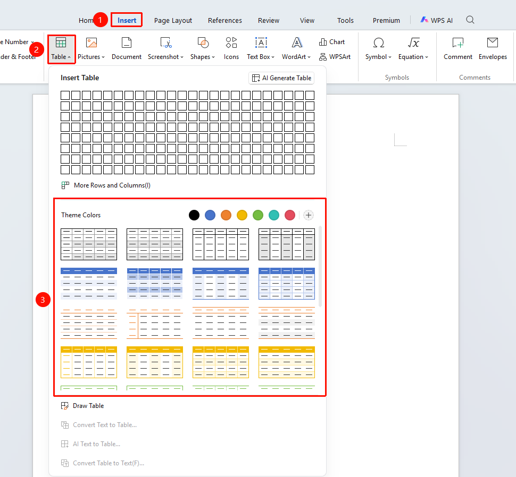516x477 pixels.
Task: Click the AI Generate Table button
Action: (281, 78)
